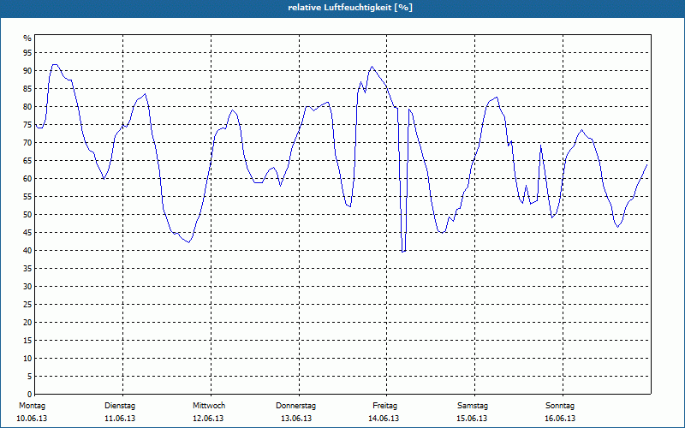Click the Monday humidity peak near 92%
Image resolution: width=685 pixels, height=428 pixels.
click(55, 65)
